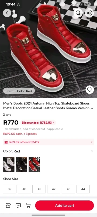
Task: Open Discounted: R752.53 price details
Action: point(38,123)
